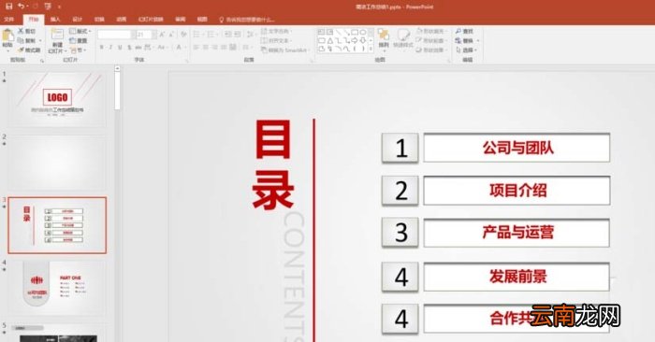
Task: Open the Shape Fill (形状填充) dropdown
Action: tap(431, 31)
